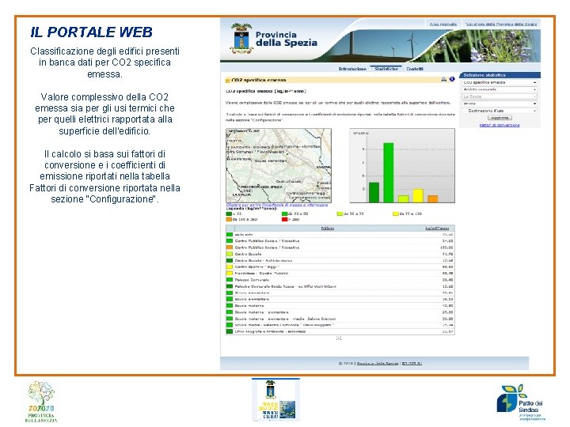
Task: Click the small yellow icon beside 'CO2 specifica emessa' title
Action: tap(228, 81)
